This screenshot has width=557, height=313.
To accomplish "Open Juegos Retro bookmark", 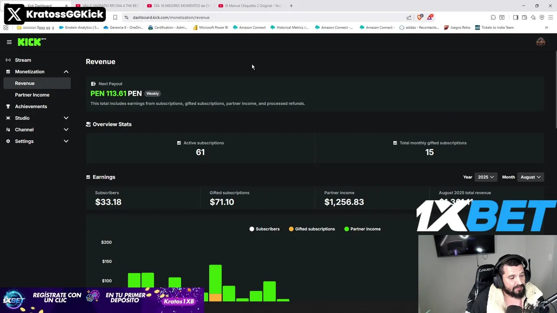I will pos(457,27).
